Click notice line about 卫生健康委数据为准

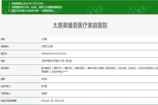pyautogui.click(x=36, y=7)
